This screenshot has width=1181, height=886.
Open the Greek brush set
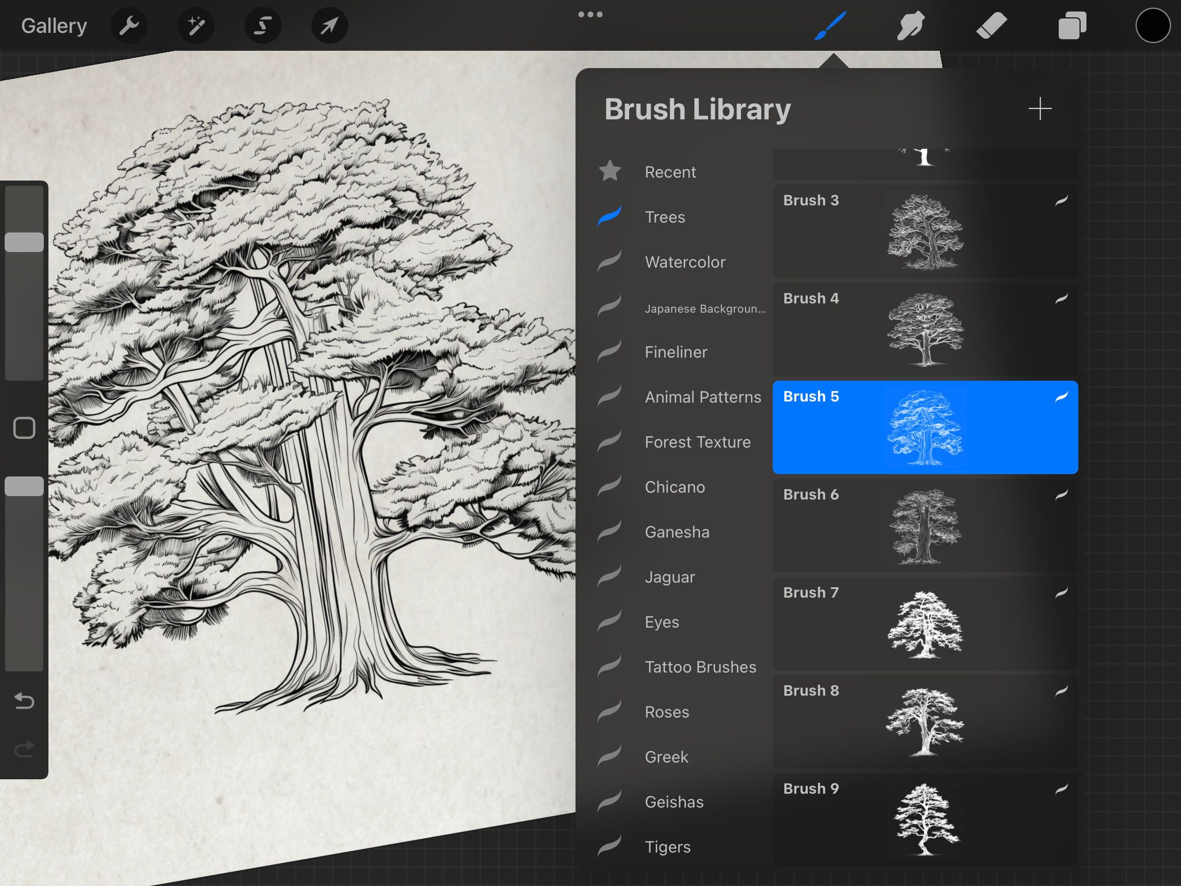(682, 757)
